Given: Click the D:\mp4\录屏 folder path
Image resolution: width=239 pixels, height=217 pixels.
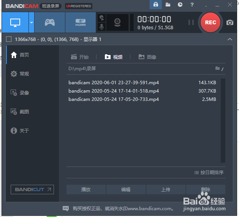Looking at the screenshot, I should click(x=82, y=69).
